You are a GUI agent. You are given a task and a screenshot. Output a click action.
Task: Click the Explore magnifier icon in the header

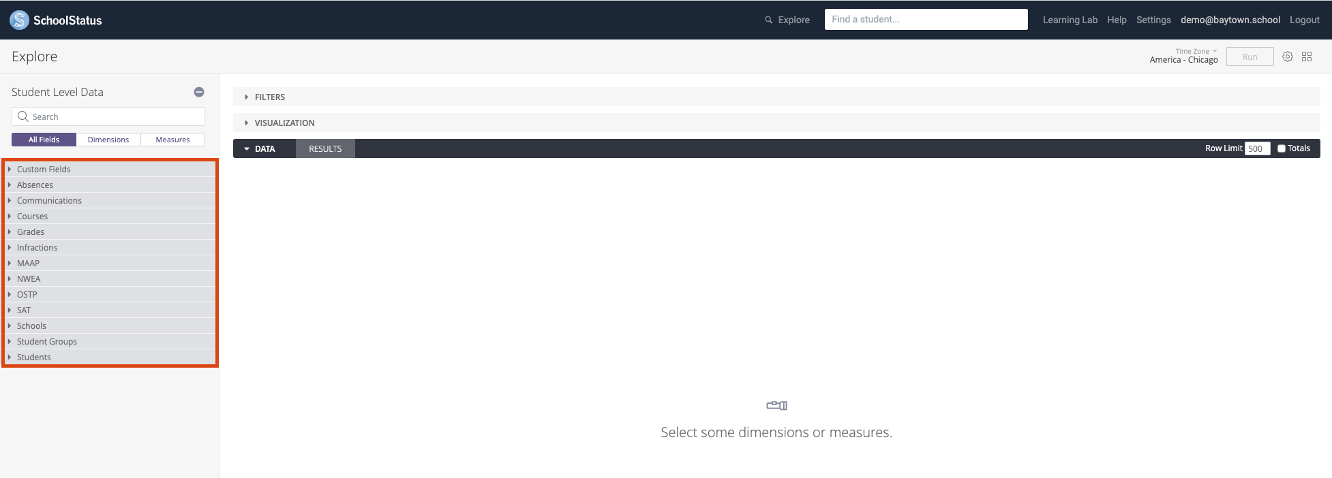768,20
